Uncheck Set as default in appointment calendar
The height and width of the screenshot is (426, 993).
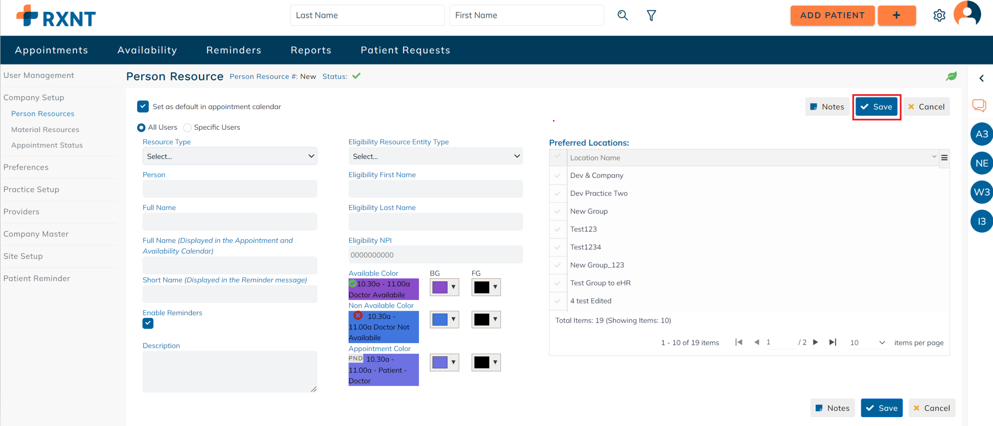click(x=143, y=106)
